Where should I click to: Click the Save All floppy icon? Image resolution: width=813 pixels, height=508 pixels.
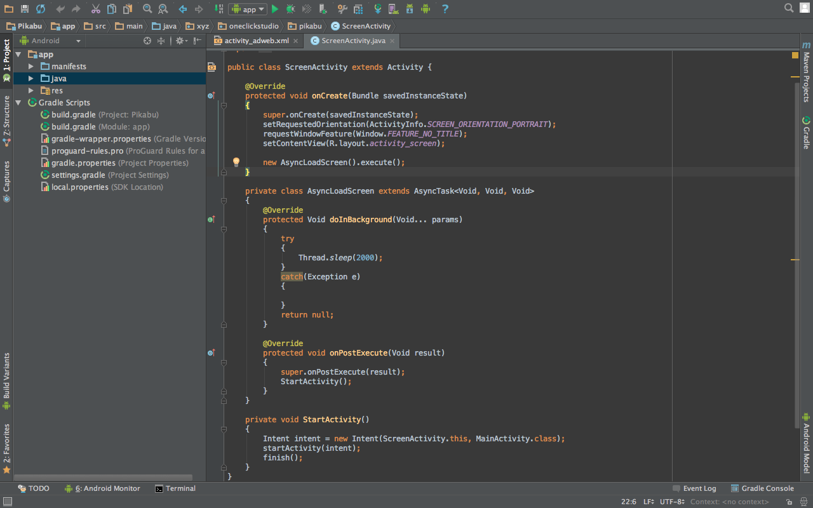(24, 9)
